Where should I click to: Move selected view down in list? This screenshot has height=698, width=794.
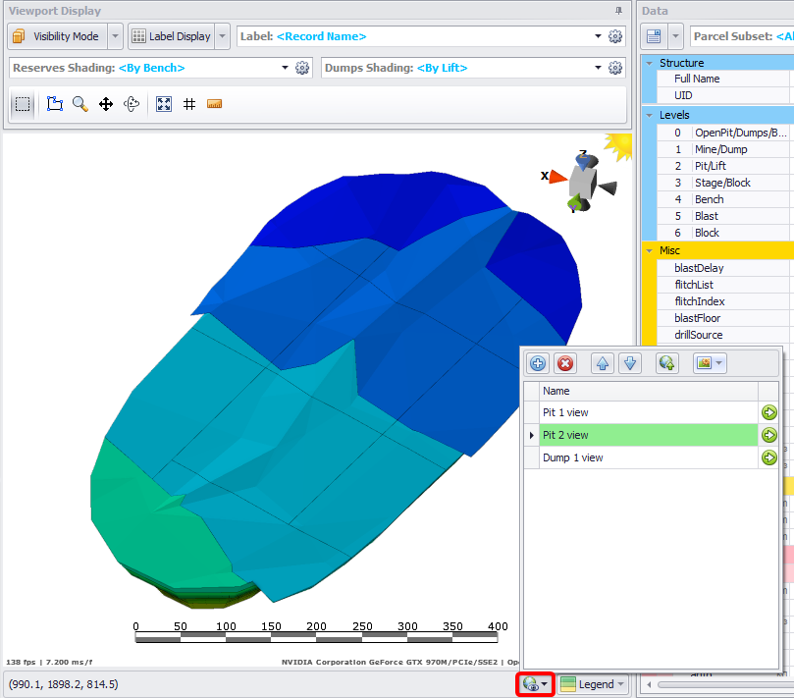coord(630,363)
